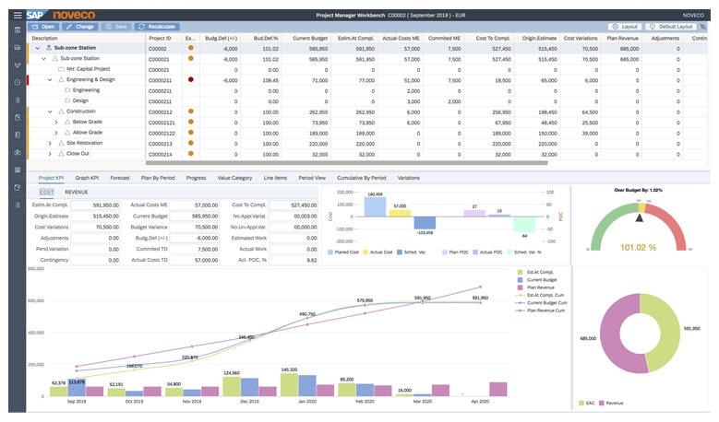Click the book icon in left sidebar
The height and width of the screenshot is (422, 719).
(x=18, y=135)
